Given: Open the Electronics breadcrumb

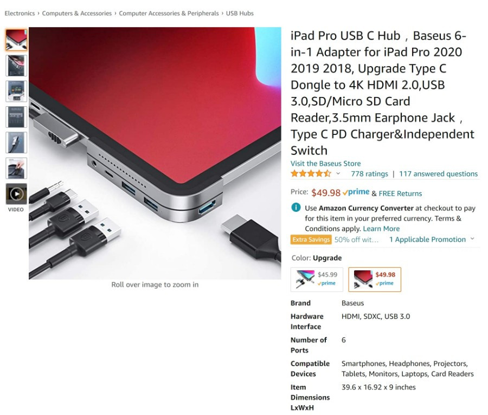Looking at the screenshot, I should [20, 14].
